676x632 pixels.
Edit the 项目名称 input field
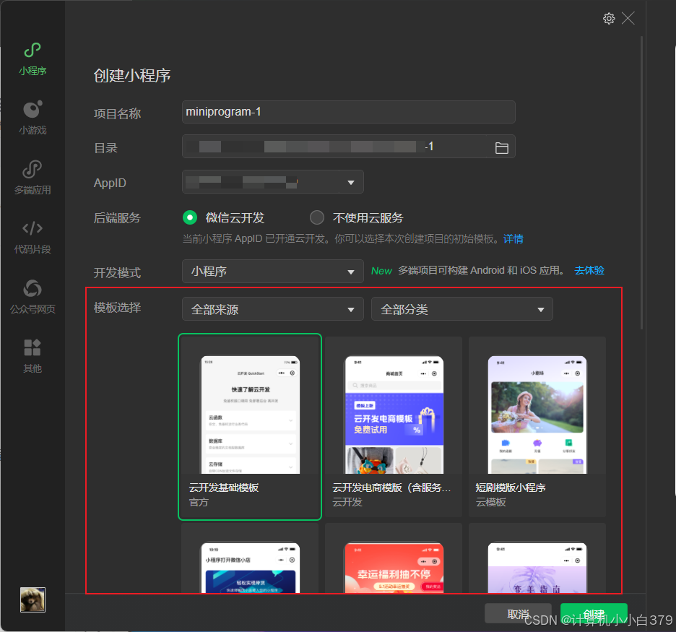[348, 112]
